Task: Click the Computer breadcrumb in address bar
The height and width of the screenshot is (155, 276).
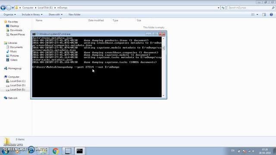Action: click(x=28, y=8)
